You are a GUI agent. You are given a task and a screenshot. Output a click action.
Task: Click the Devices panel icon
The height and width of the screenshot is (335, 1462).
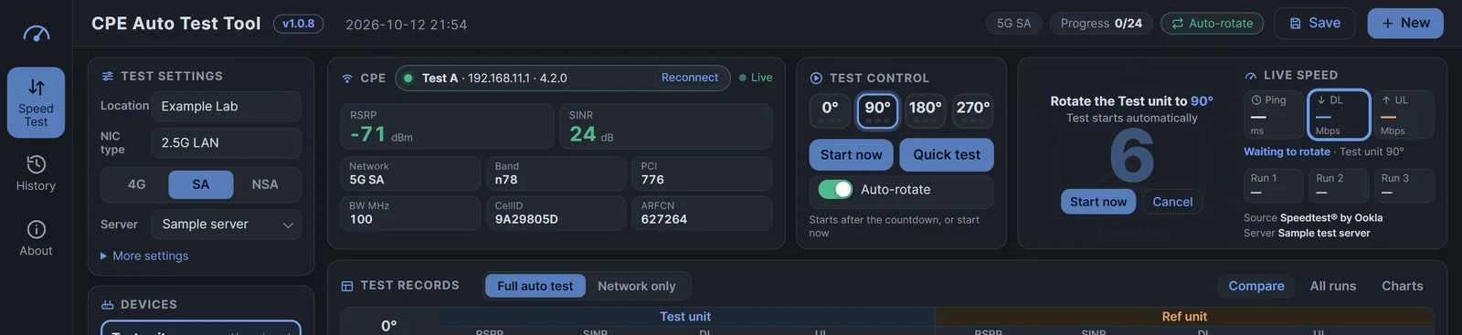click(x=108, y=305)
